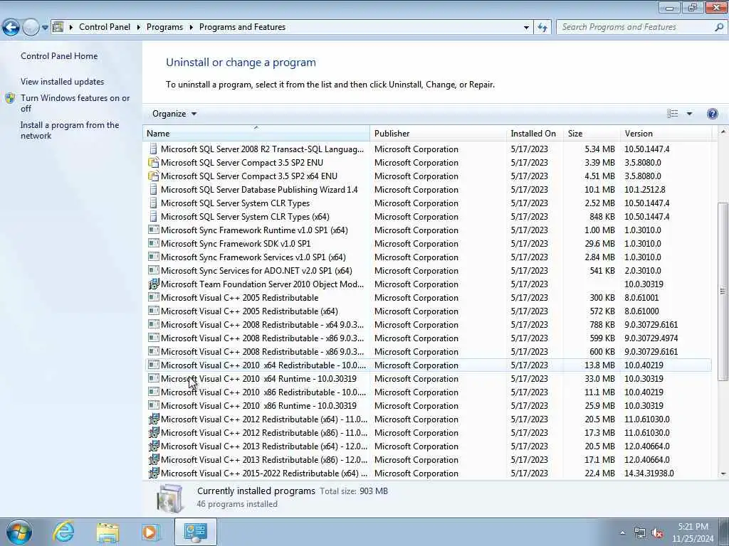The width and height of the screenshot is (729, 546).
Task: Sort by the Version column header
Action: point(666,133)
